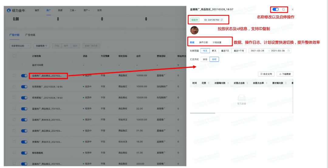Click the edit name icon beside panel toggle

click(283, 9)
